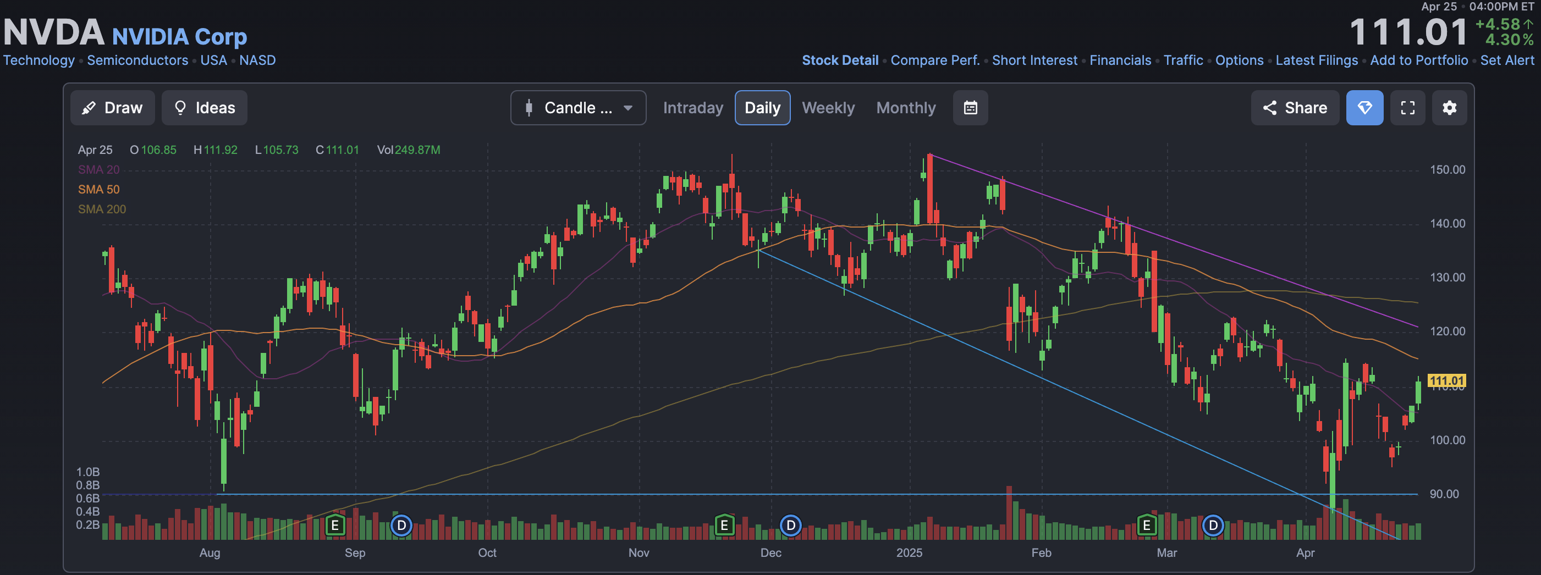Click the earnings E marker in late February

pyautogui.click(x=1146, y=526)
